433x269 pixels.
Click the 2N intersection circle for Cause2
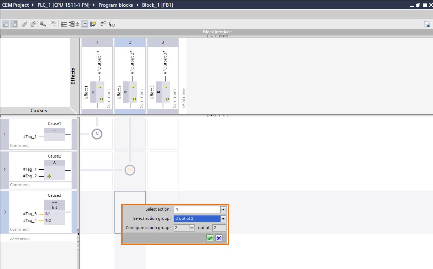tap(130, 170)
